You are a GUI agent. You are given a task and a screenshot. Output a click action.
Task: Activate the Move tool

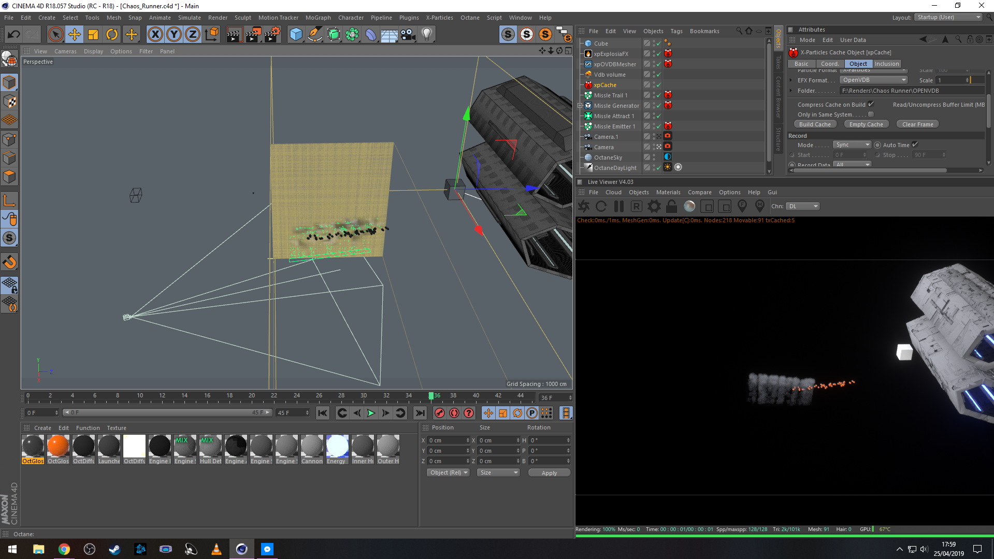click(x=75, y=35)
